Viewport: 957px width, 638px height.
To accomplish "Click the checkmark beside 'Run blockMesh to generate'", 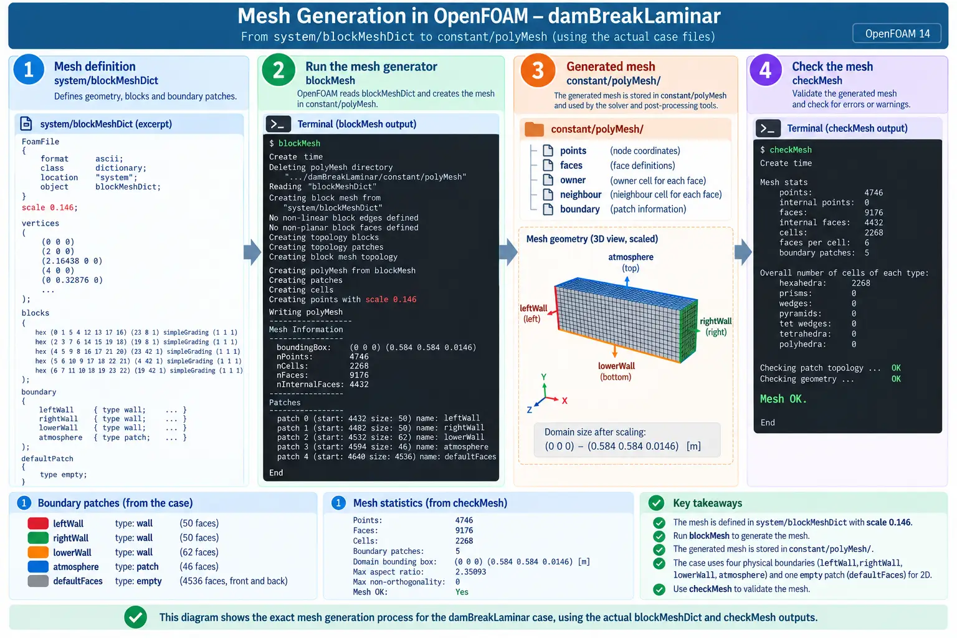I will tap(659, 536).
